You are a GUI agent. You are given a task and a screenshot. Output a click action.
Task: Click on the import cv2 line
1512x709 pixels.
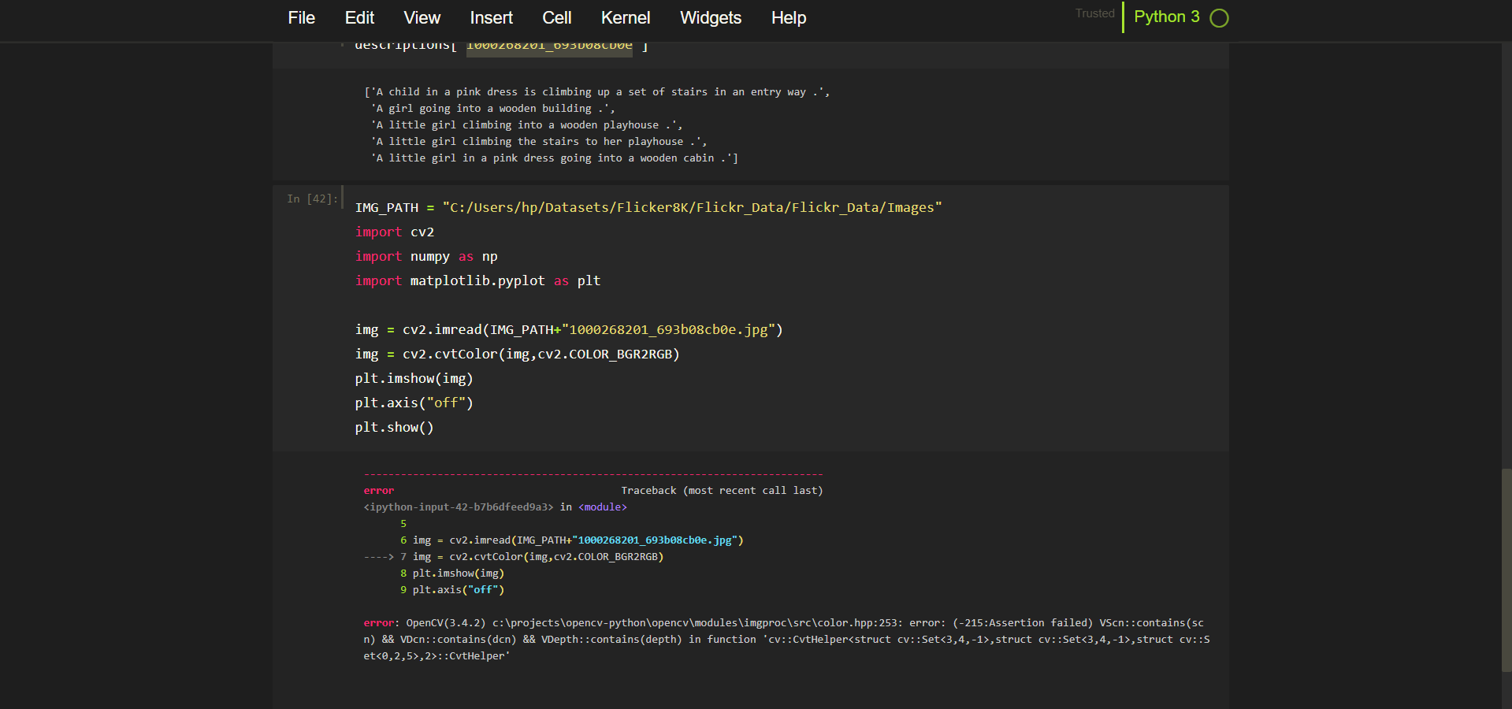point(394,232)
